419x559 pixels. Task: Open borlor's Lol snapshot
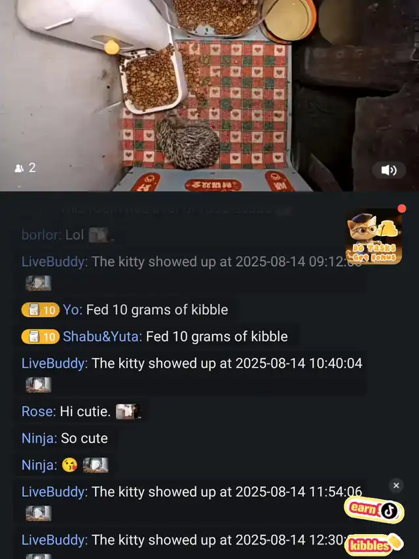(x=101, y=235)
